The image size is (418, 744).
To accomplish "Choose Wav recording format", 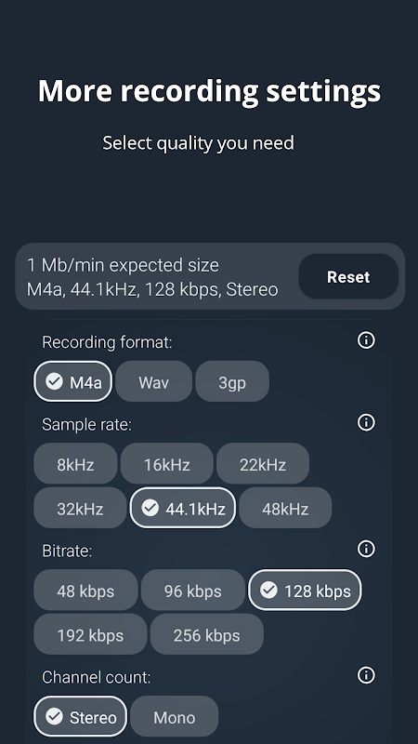I will coord(153,381).
